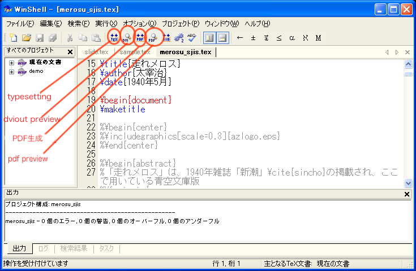Open a file using the folder icon
The image size is (416, 271).
pyautogui.click(x=26, y=38)
